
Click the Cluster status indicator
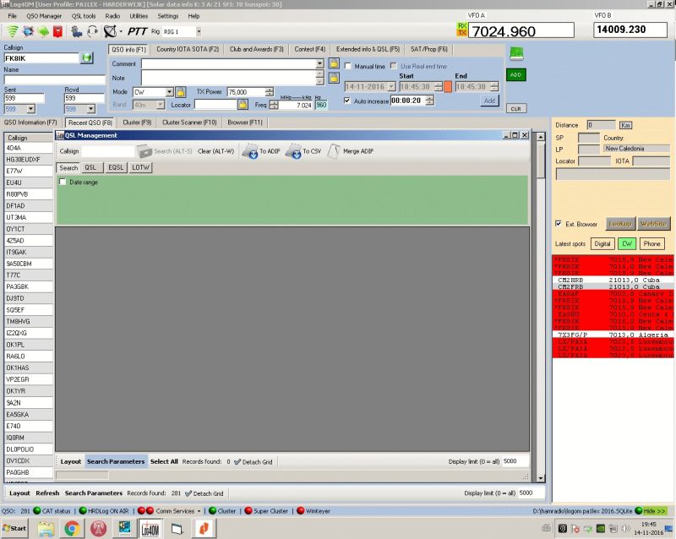click(x=212, y=511)
